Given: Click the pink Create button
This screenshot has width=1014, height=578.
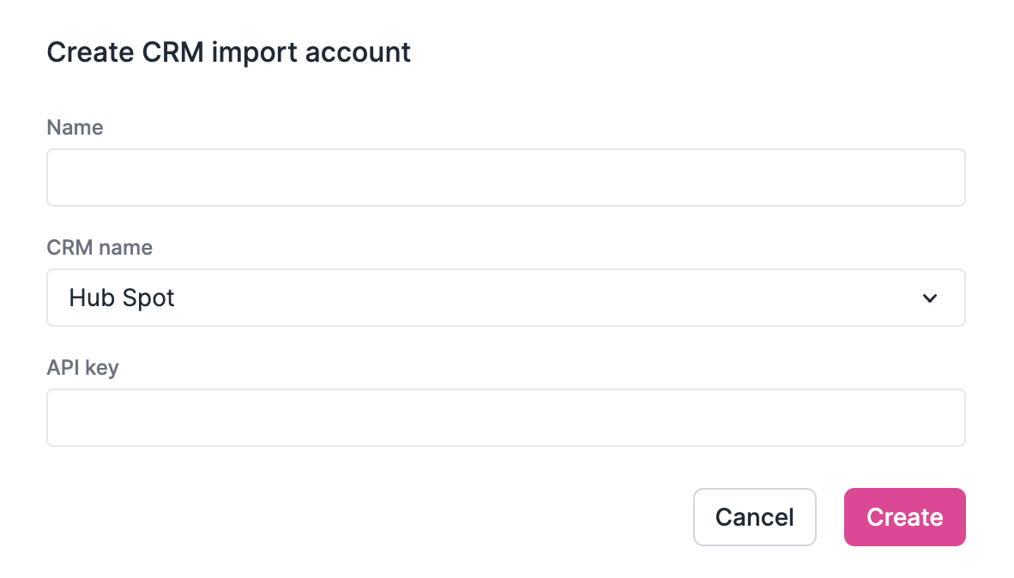Looking at the screenshot, I should click(x=904, y=516).
